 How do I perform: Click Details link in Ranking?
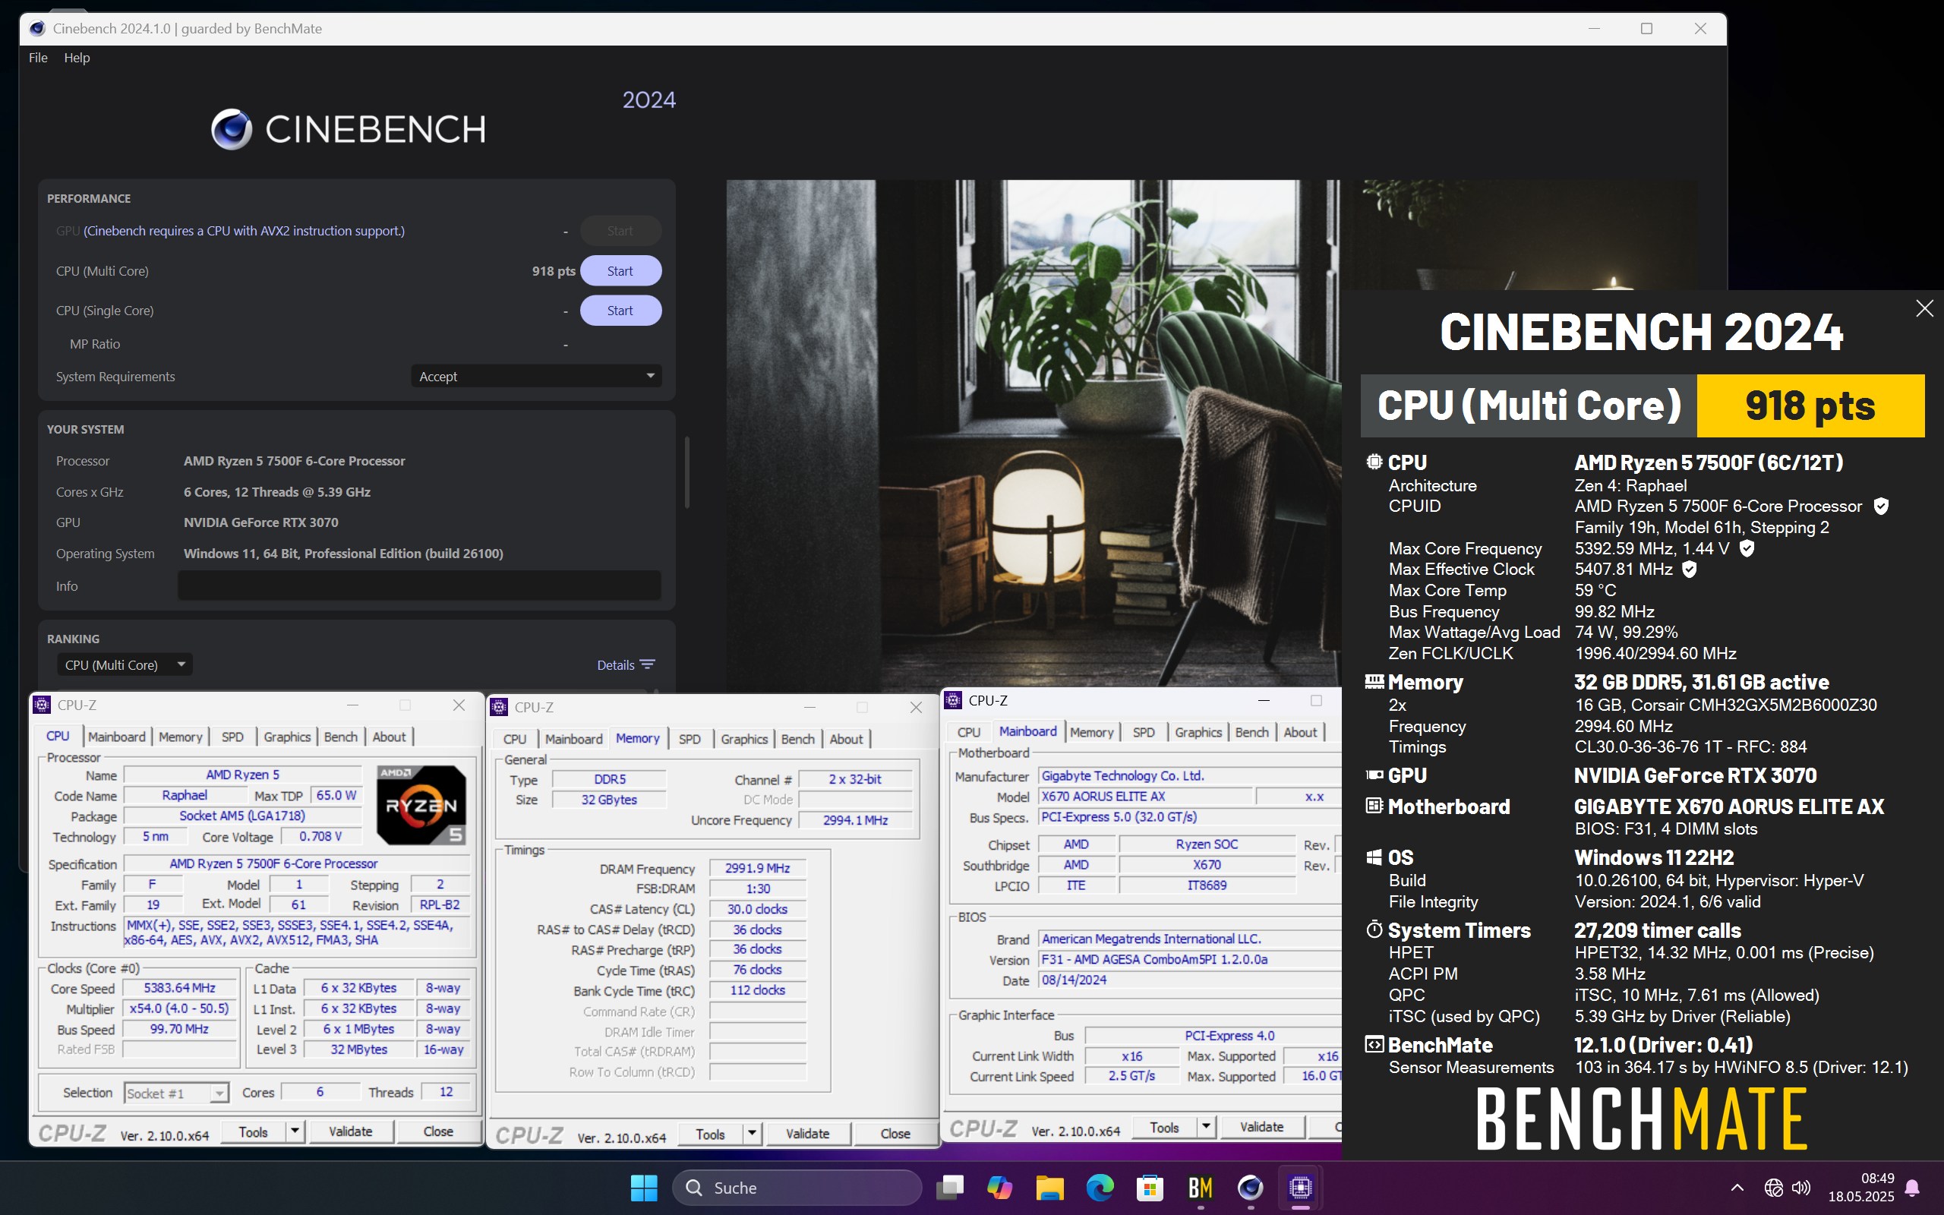pyautogui.click(x=615, y=664)
